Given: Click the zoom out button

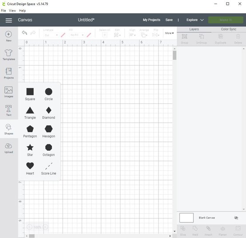Looking at the screenshot, I should click(x=29, y=227).
